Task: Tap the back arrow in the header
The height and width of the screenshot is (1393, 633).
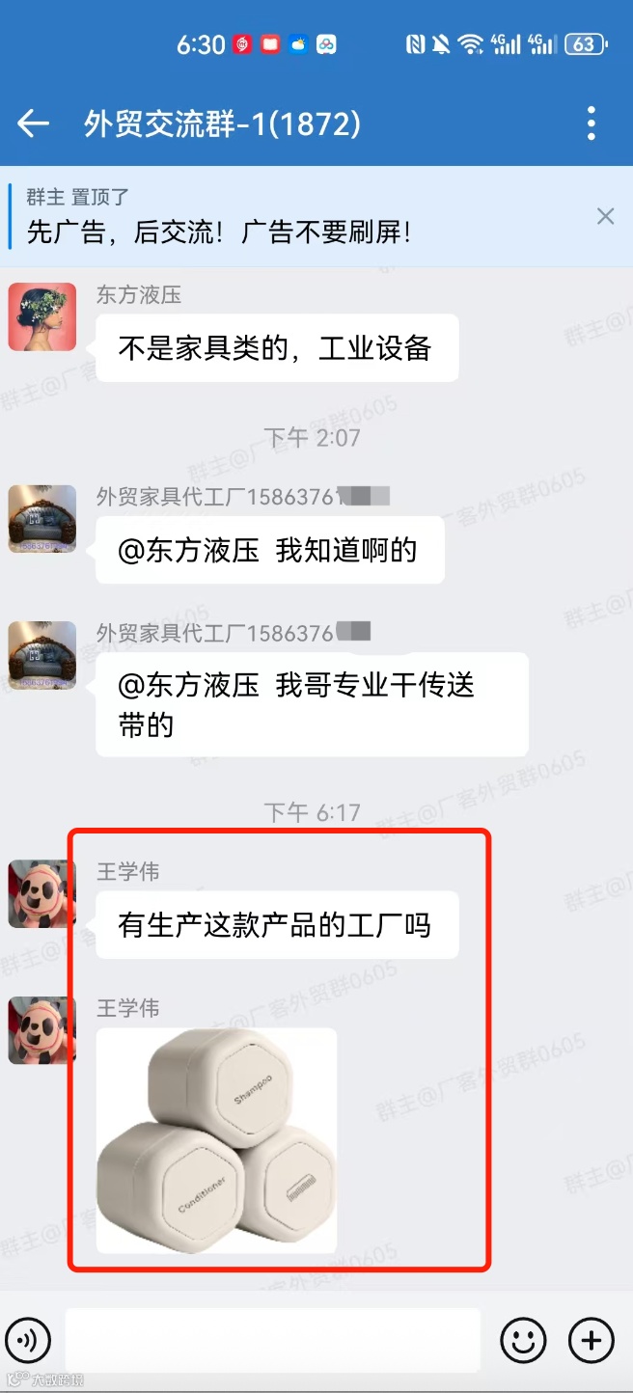Action: (x=33, y=123)
